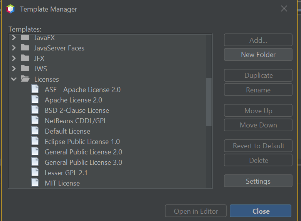301x221 pixels.
Task: Select the BSD 2-Clause License file icon
Action: 35,110
